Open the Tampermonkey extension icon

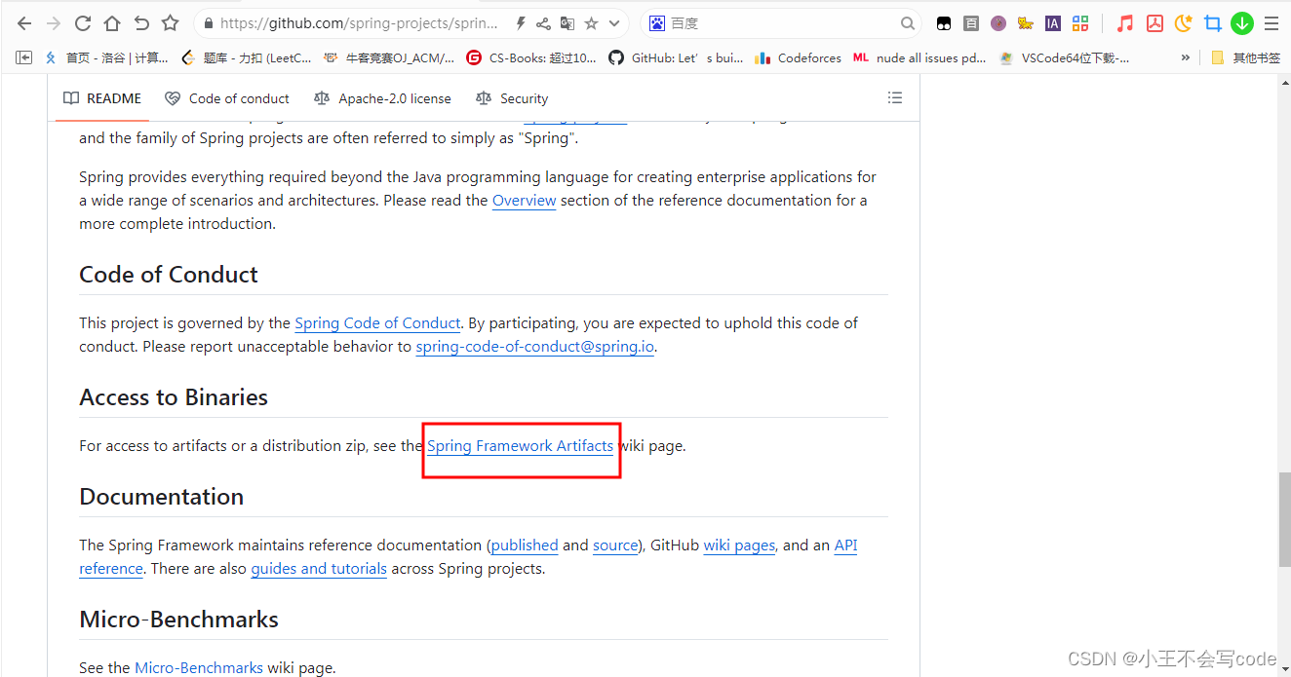point(944,23)
